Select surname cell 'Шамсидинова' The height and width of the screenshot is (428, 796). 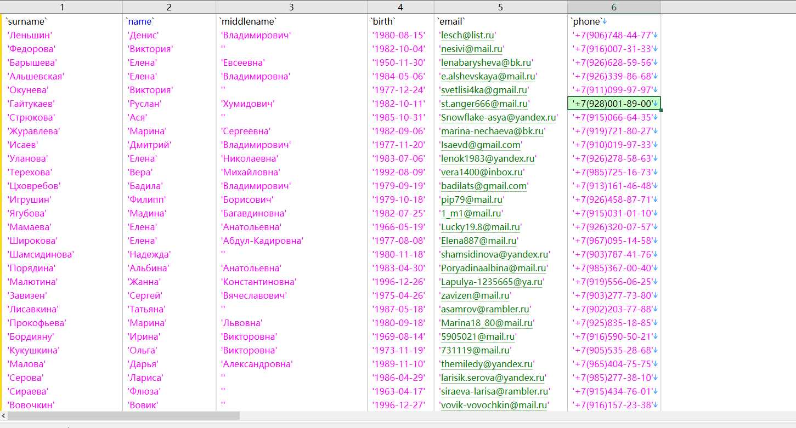(63, 254)
